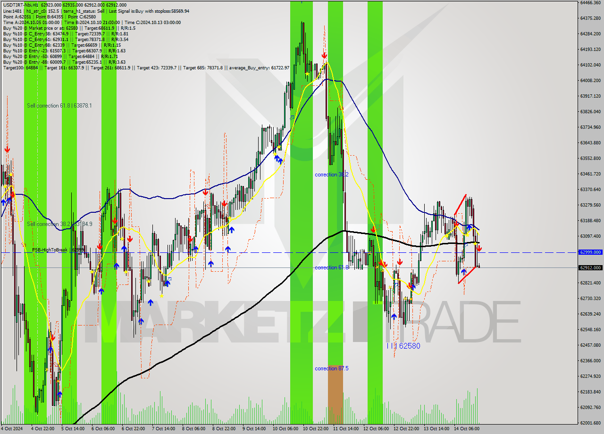
Task: Click the dashed level price tag 62999.000
Action: click(590, 252)
